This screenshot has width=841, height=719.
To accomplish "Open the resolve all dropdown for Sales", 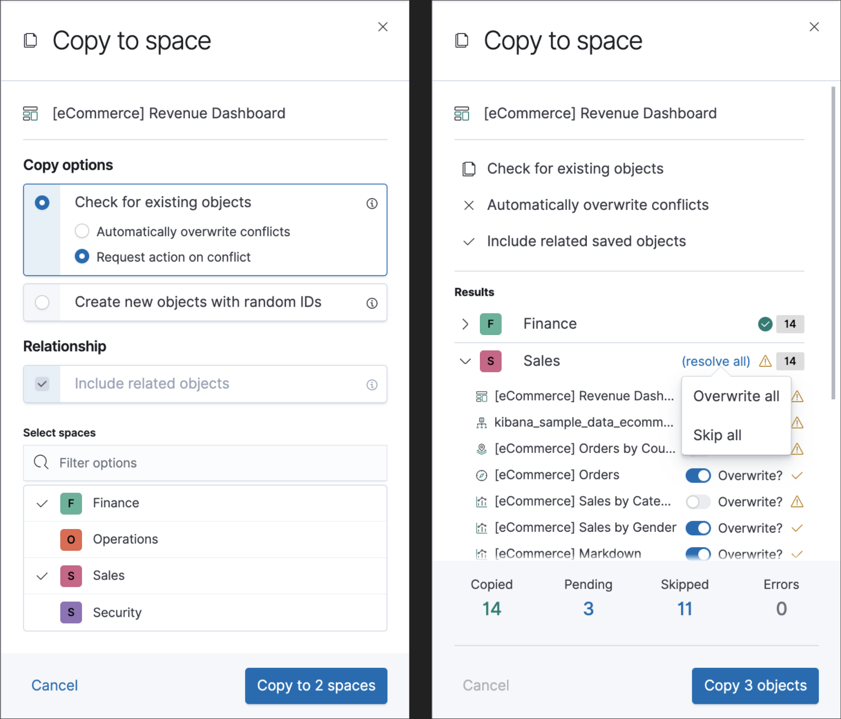I will click(715, 361).
